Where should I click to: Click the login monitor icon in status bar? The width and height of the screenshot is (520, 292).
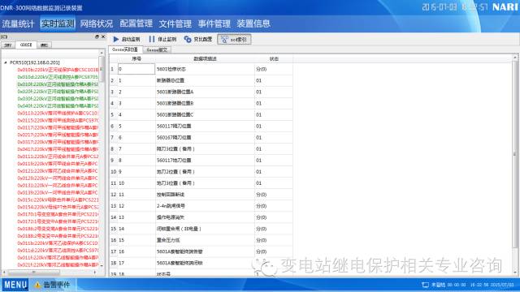(x=425, y=285)
